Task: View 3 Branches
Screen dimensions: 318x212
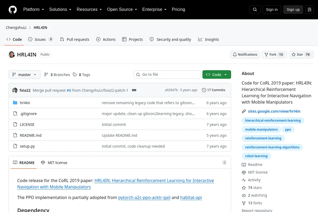Action: (57, 75)
